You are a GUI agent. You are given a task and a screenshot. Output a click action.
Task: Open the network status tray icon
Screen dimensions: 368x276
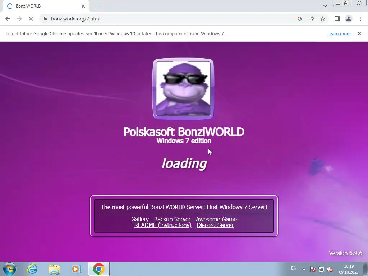321,269
